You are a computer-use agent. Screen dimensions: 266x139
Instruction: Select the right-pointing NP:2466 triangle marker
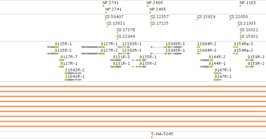click(150, 12)
